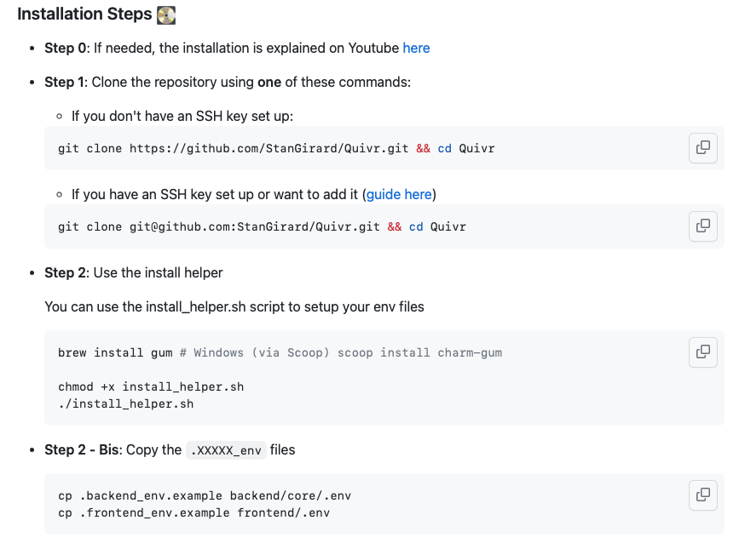
Task: Copy the cp env files commands
Action: [x=702, y=495]
